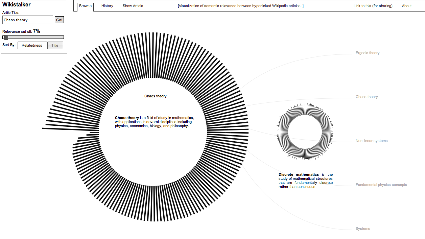The width and height of the screenshot is (425, 239).
Task: Click the Wikistalker title heading
Action: click(17, 5)
